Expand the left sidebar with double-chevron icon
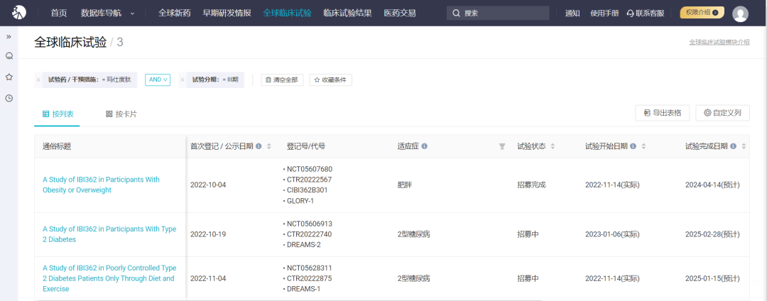The width and height of the screenshot is (767, 301). click(x=9, y=36)
